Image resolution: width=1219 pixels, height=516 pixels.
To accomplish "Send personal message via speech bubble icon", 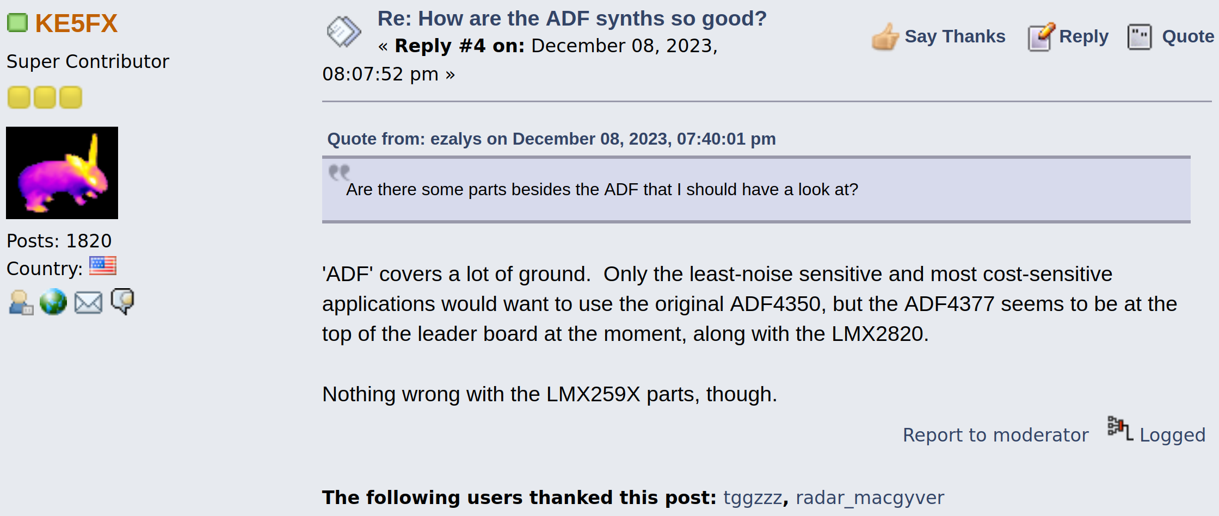I will pos(122,301).
